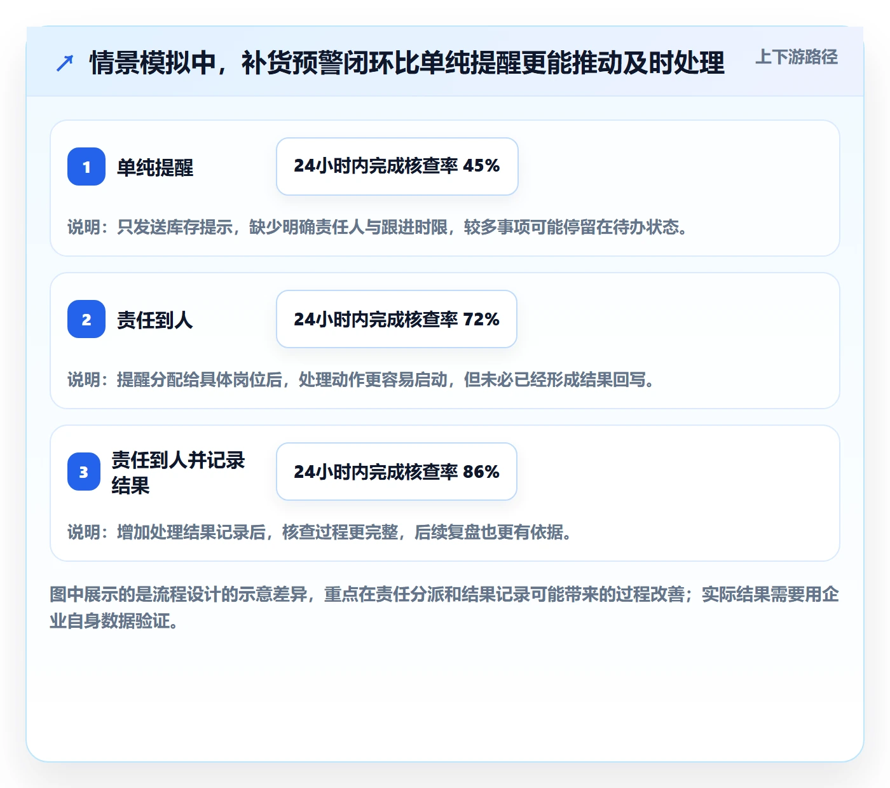Click the 24小时内完成核查率 86% pill
This screenshot has height=788, width=890.
coord(397,472)
